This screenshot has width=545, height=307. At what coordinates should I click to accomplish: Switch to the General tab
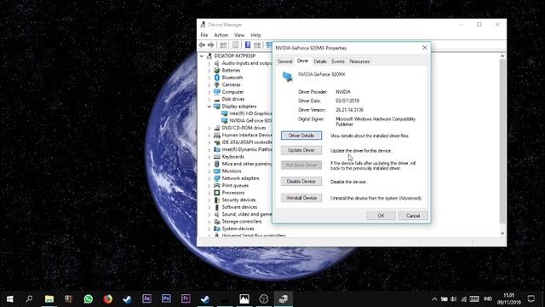coord(284,61)
